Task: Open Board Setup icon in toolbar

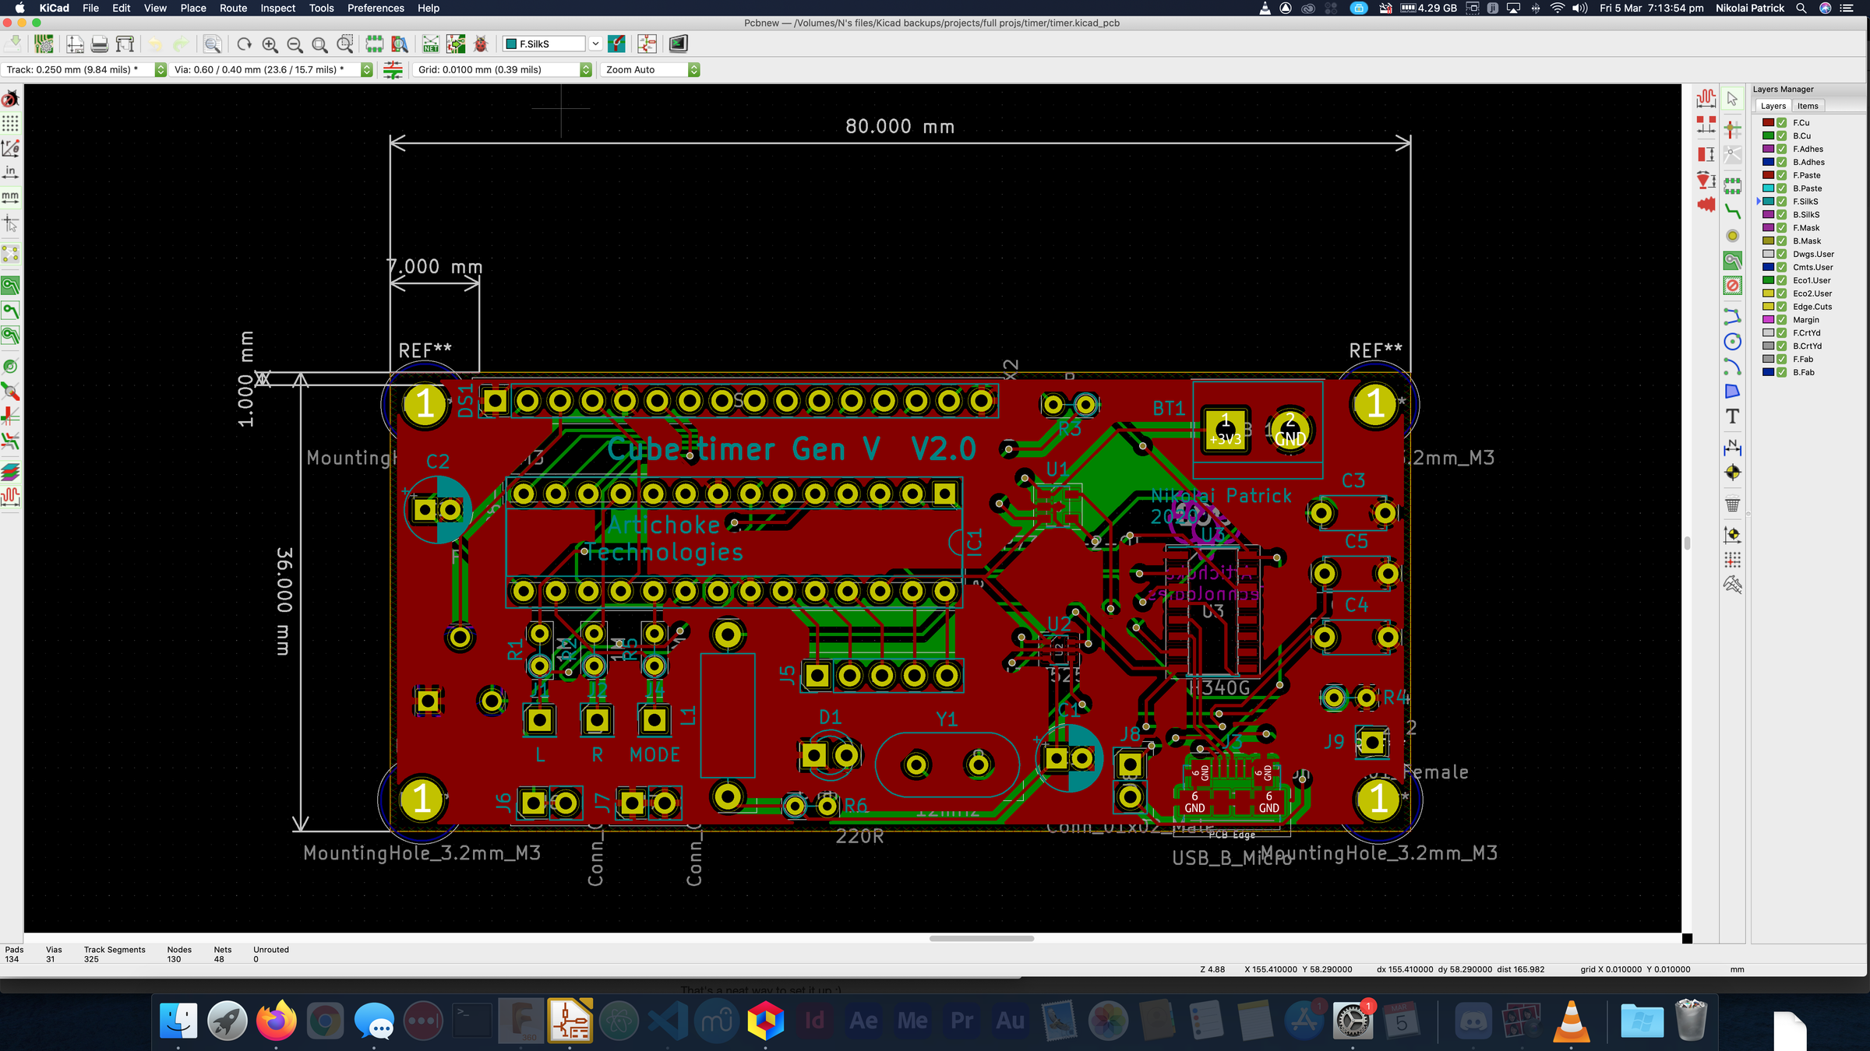Action: pyautogui.click(x=44, y=44)
